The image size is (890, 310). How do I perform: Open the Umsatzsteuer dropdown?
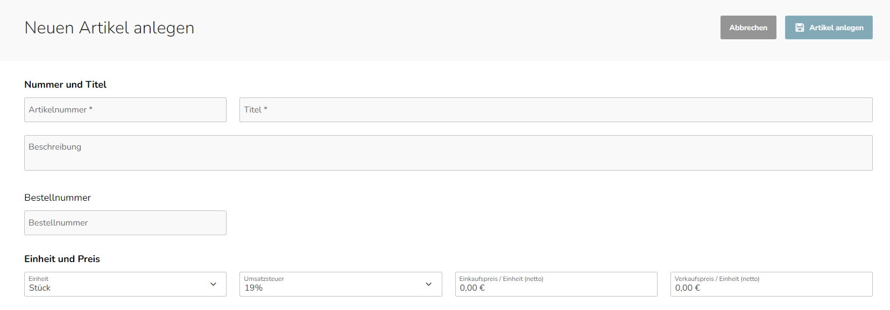tap(341, 284)
